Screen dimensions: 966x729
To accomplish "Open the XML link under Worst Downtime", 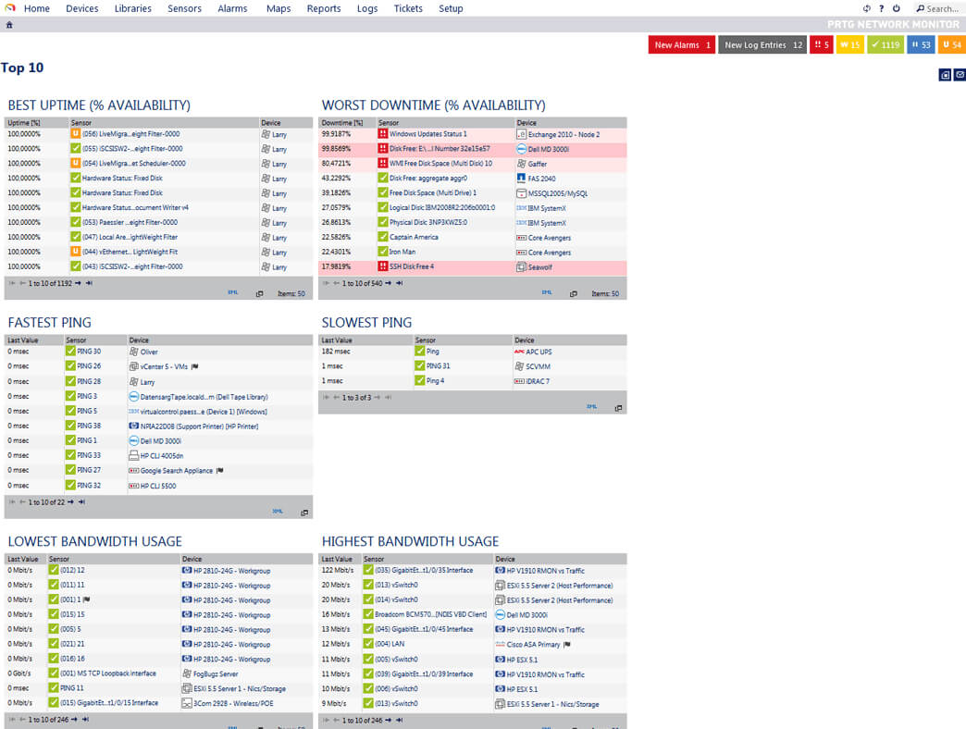I will pyautogui.click(x=547, y=292).
